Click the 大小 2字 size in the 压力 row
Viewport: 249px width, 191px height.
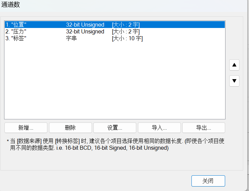point(126,31)
